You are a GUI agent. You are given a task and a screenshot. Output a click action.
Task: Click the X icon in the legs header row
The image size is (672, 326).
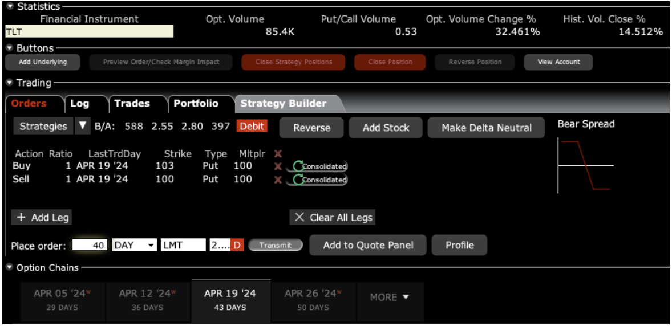pyautogui.click(x=278, y=154)
